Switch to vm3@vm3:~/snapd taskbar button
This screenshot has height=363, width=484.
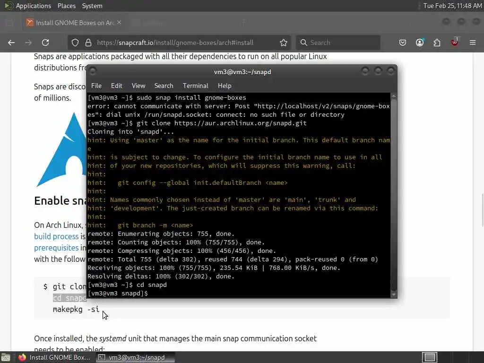pyautogui.click(x=134, y=357)
